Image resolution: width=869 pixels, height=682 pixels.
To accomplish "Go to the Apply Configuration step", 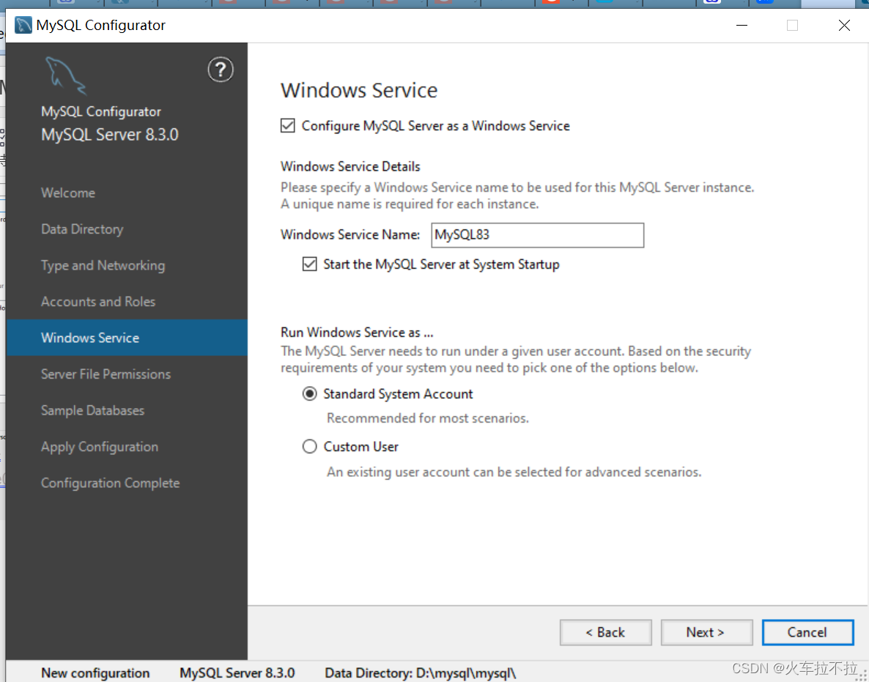I will point(127,447).
